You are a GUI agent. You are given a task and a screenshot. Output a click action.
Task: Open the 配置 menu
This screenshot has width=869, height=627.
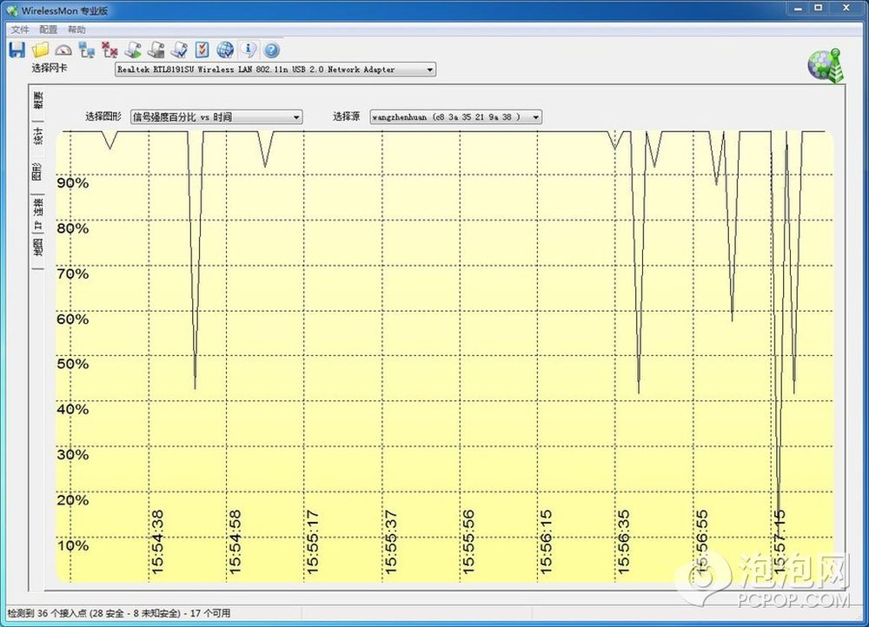(48, 30)
